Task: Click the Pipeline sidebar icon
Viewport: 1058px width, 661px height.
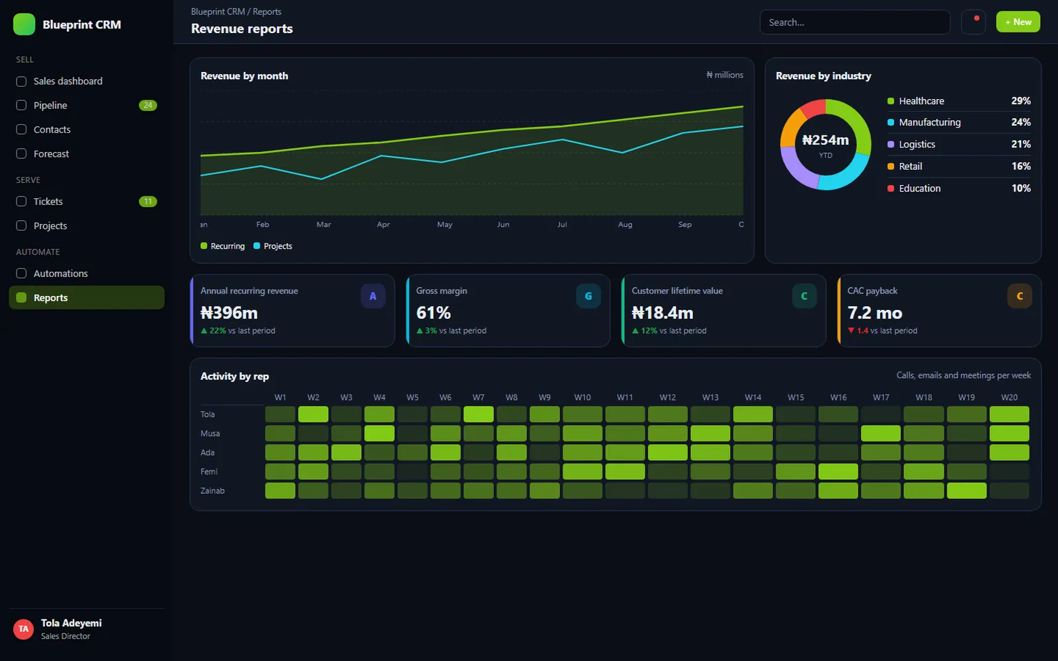Action: click(x=21, y=105)
